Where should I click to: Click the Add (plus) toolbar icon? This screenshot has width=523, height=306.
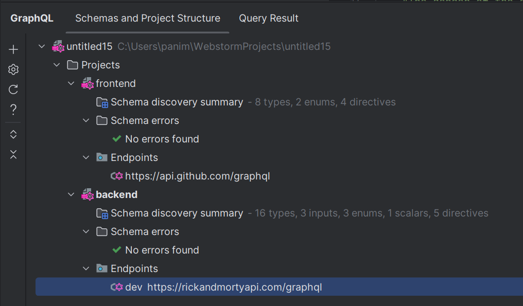(x=13, y=49)
